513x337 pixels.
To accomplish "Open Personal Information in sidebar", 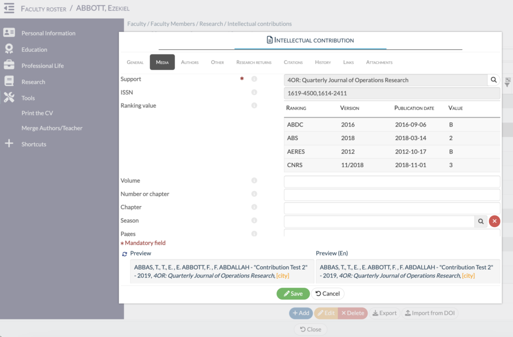I will 48,33.
